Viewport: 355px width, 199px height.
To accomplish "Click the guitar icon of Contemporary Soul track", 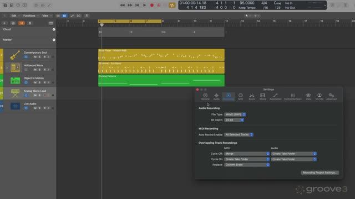I will (15, 55).
